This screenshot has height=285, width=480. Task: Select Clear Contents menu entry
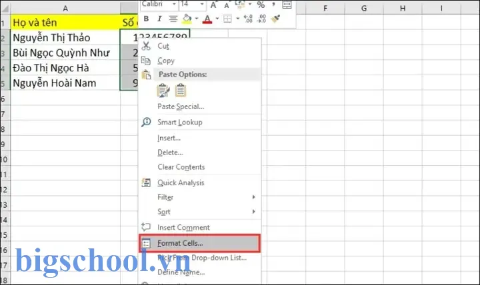pyautogui.click(x=200, y=167)
